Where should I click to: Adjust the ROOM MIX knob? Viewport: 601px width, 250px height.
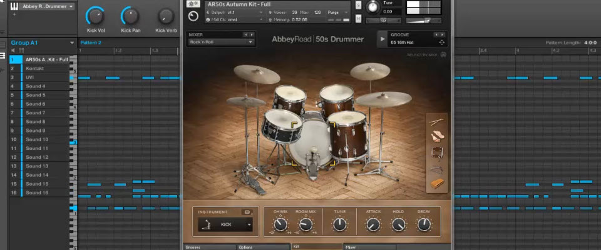[x=306, y=224]
